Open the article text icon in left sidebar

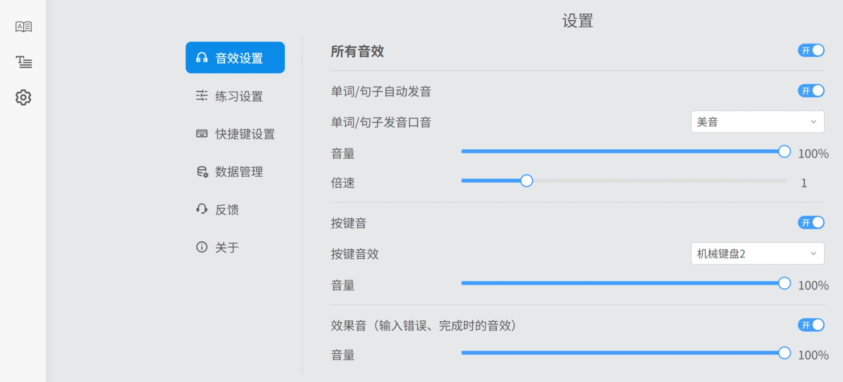coord(23,62)
